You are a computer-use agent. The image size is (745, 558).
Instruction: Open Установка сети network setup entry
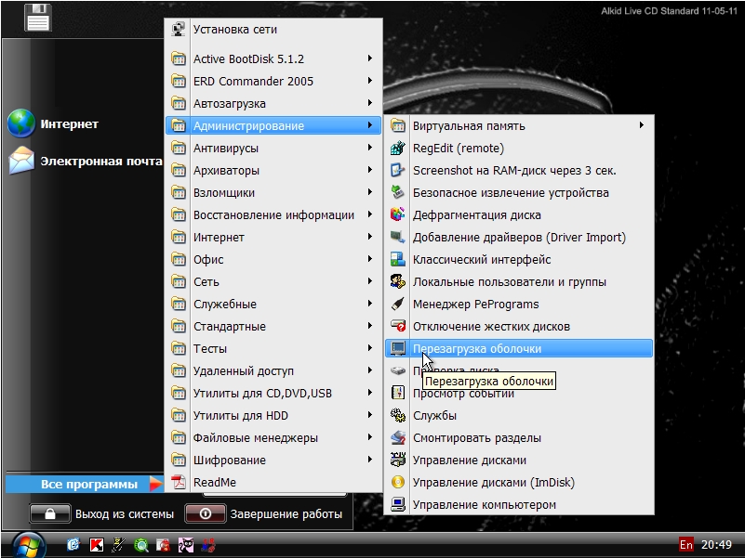pyautogui.click(x=273, y=30)
